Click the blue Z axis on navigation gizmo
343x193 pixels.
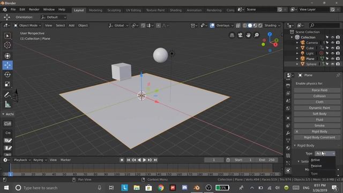270,34
